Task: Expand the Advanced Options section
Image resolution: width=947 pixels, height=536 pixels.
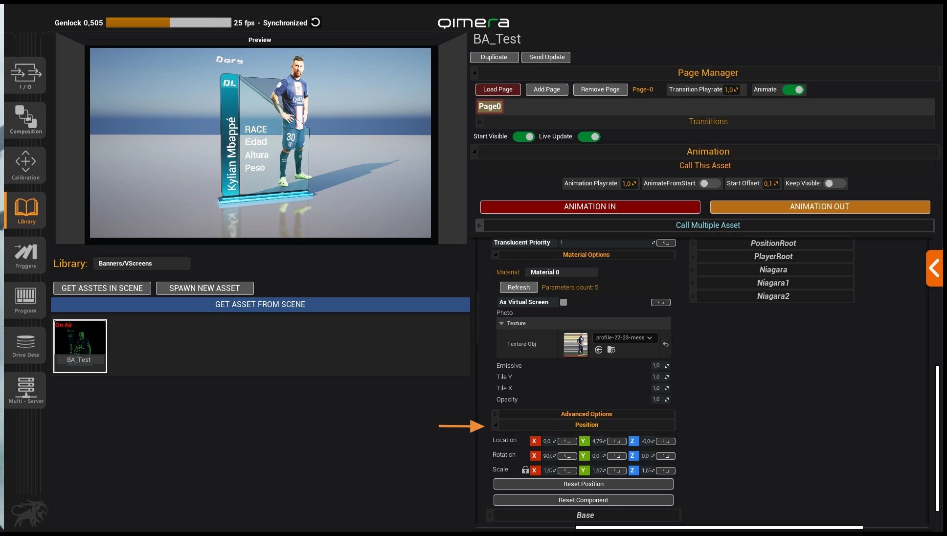Action: click(x=586, y=414)
